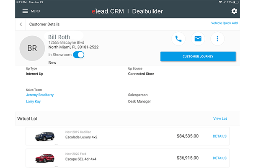Open settings gear icon
Screen dimensions: 256x168
[234, 11]
